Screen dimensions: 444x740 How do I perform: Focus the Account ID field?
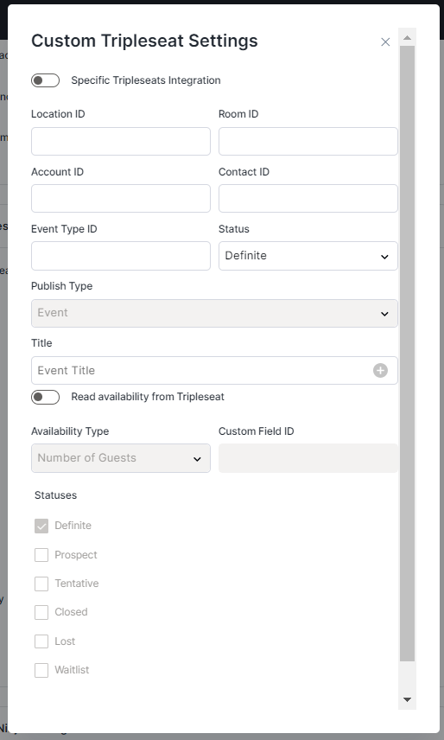click(x=121, y=198)
